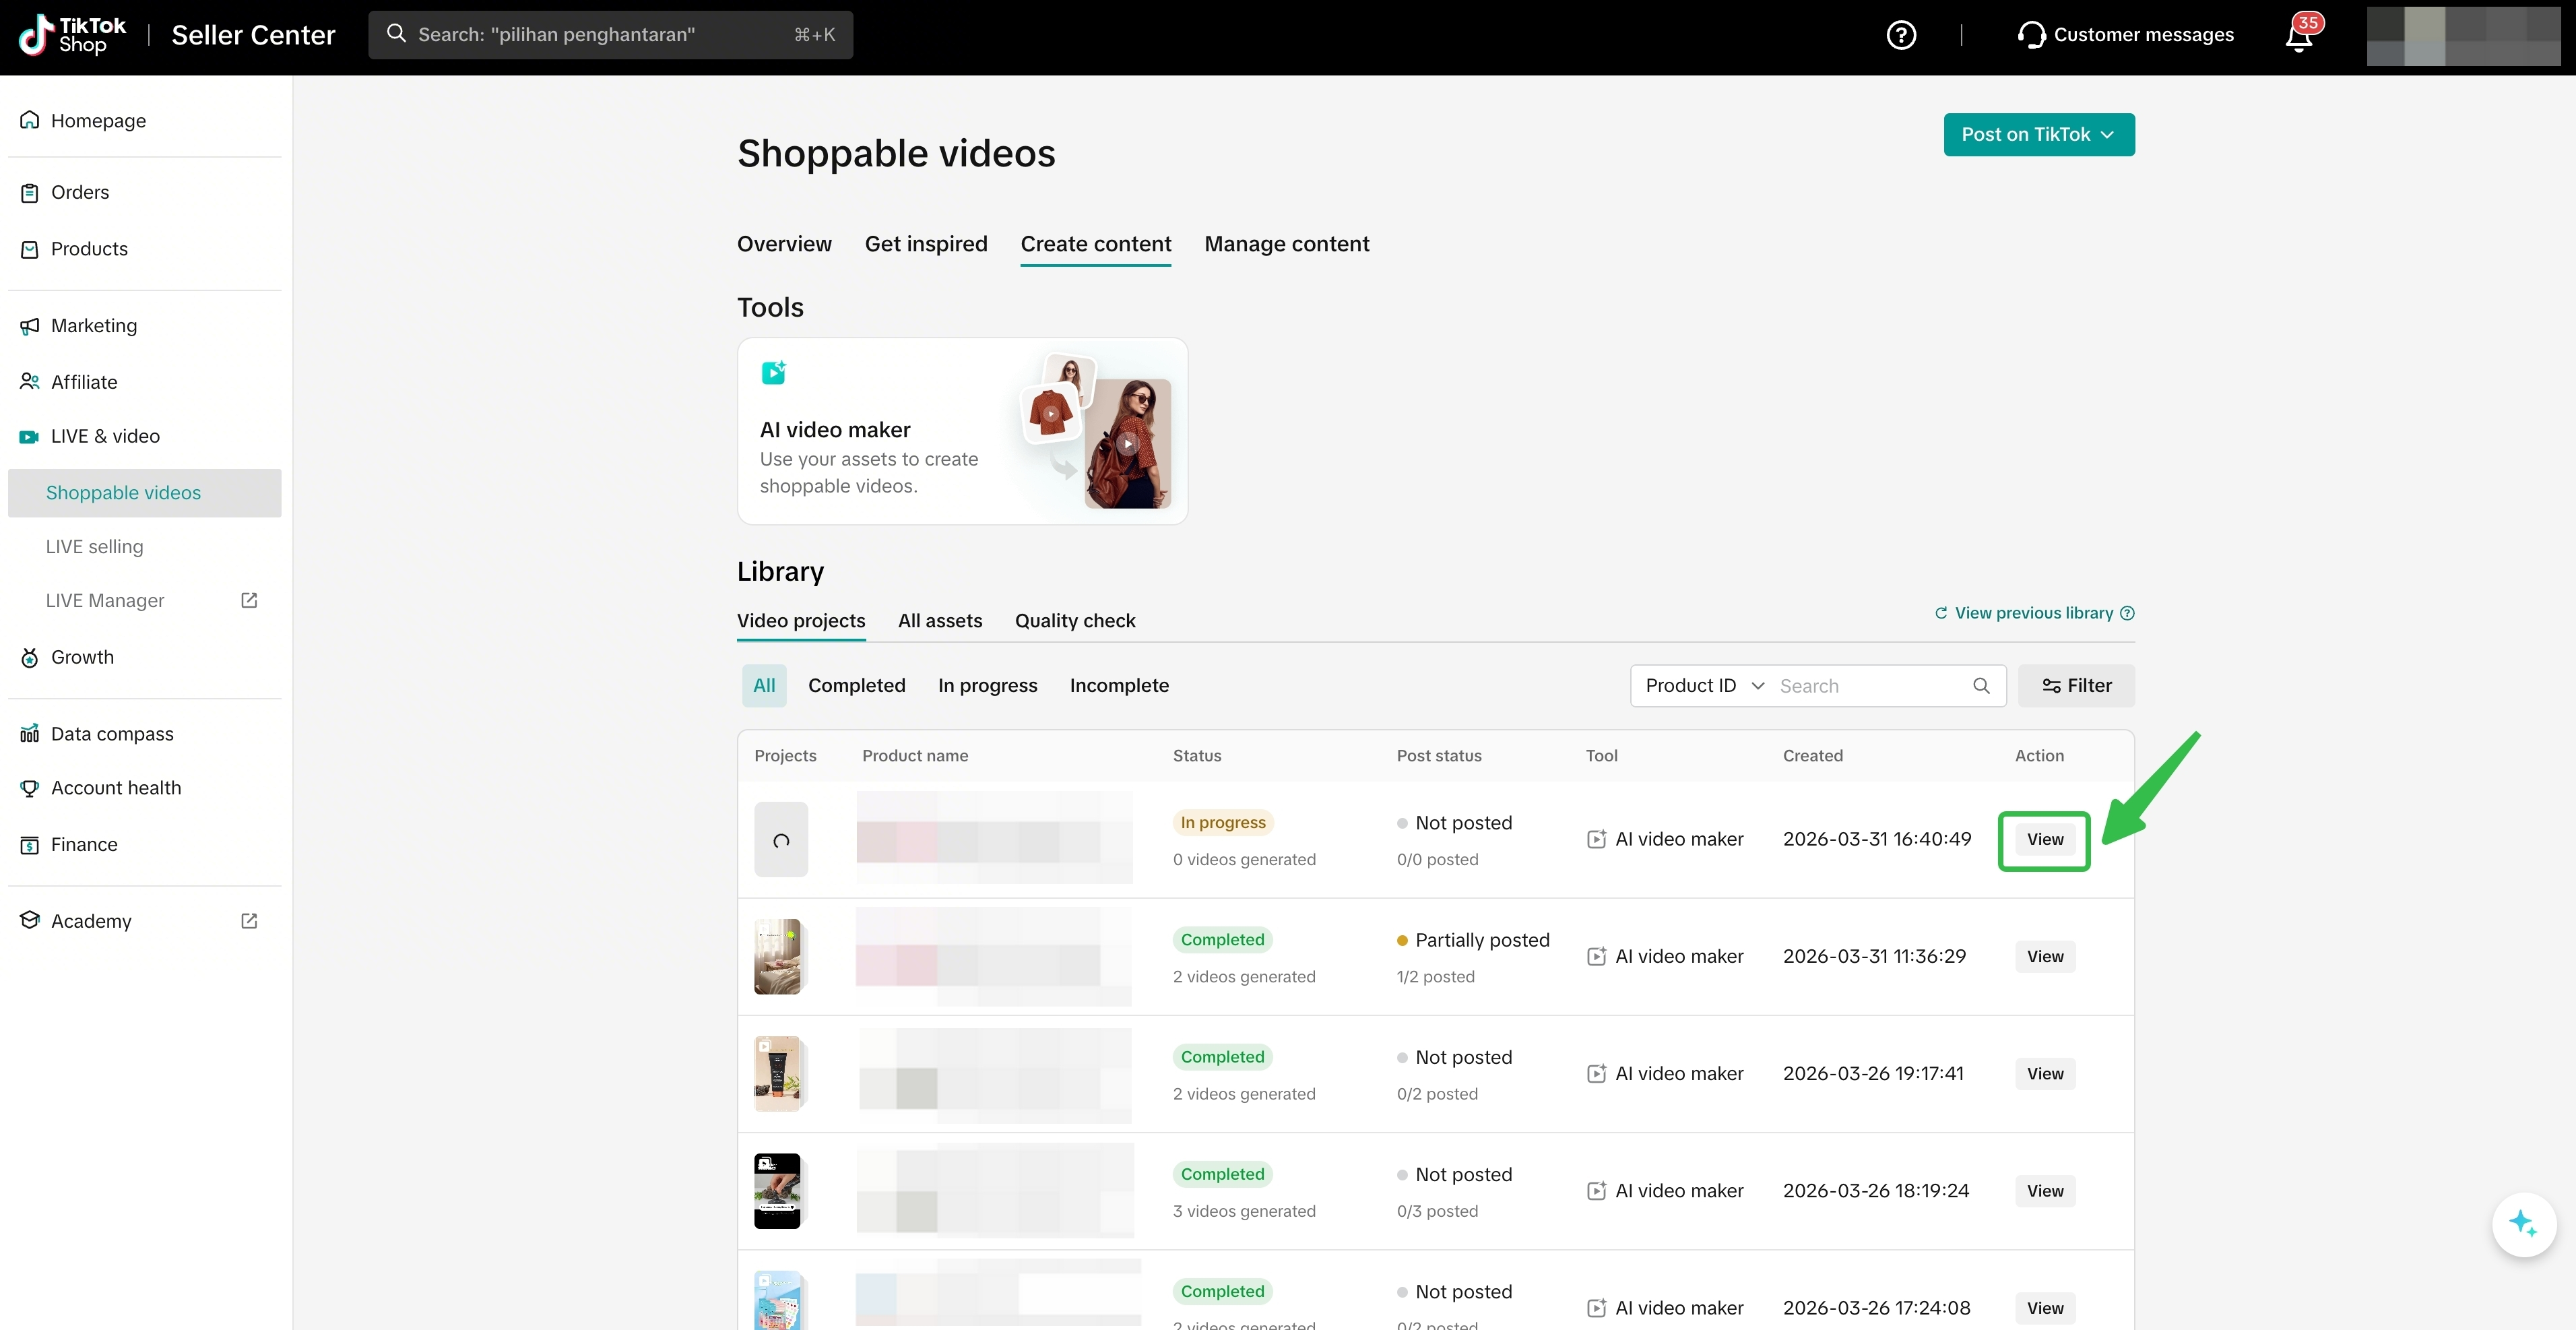Click the filter sliders icon
Viewport: 2576px width, 1330px height.
coord(2051,686)
